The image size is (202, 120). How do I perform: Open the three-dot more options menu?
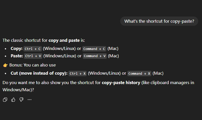click(30, 100)
